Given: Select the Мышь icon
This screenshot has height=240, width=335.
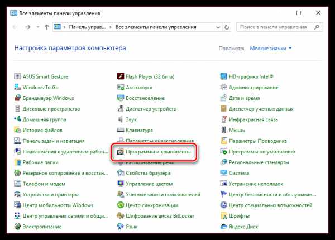Looking at the screenshot, I should pyautogui.click(x=224, y=130).
